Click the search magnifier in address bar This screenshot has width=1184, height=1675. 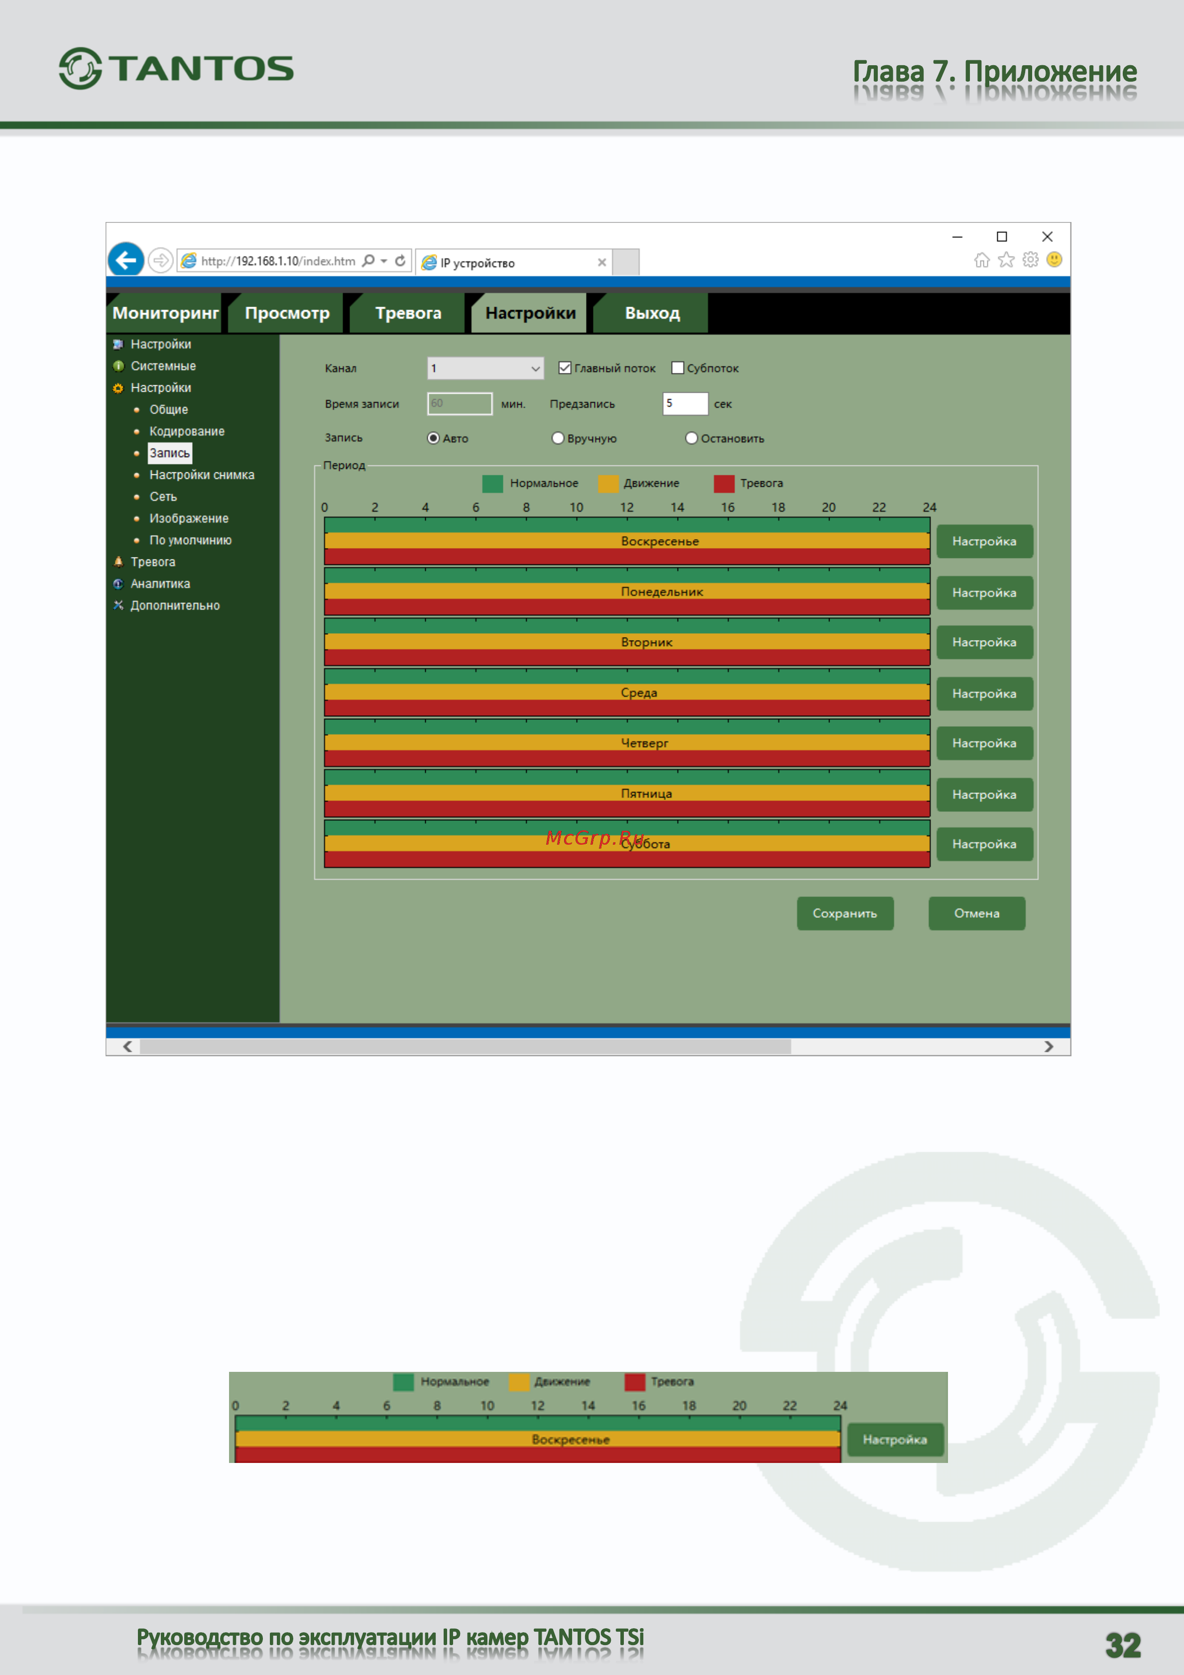(x=368, y=260)
